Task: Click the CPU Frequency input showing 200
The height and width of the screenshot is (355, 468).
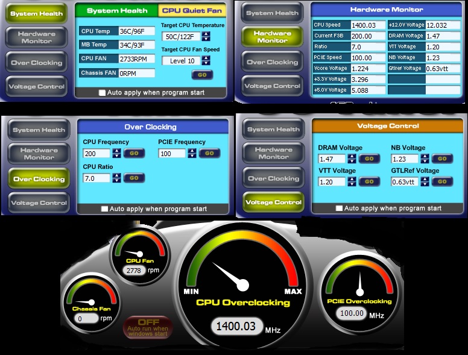Action: [x=96, y=153]
